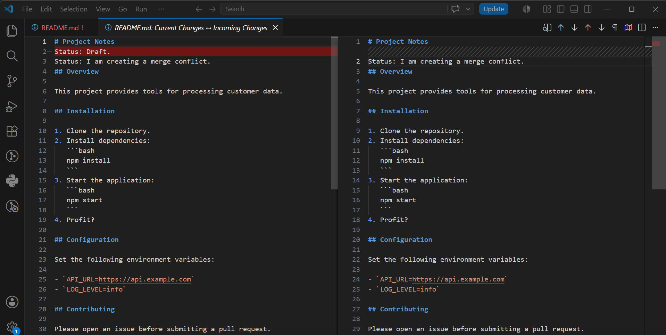
Task: Open the Search view in activity bar
Action: [12, 56]
